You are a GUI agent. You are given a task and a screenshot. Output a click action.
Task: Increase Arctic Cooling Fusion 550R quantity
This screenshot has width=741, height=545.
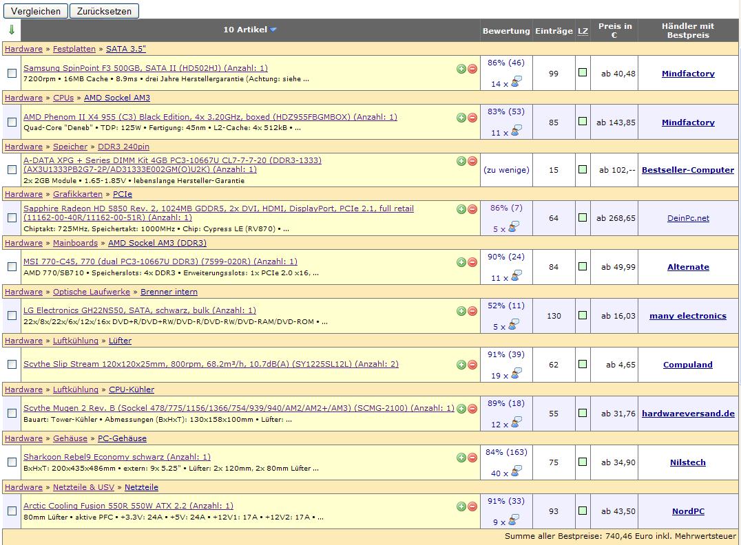point(461,506)
